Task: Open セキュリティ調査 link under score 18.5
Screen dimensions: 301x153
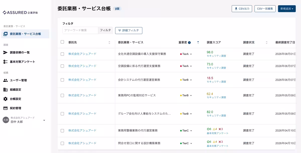Action: pos(216,82)
